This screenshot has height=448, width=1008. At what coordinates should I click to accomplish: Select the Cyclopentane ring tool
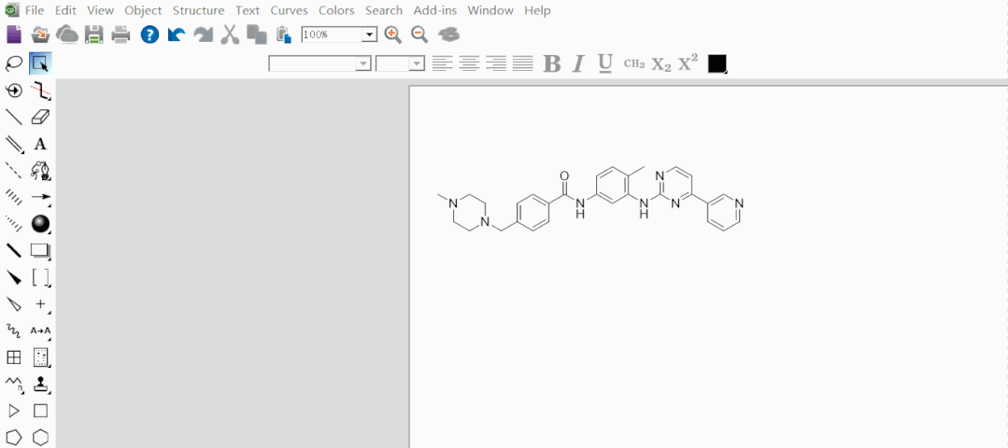point(13,437)
